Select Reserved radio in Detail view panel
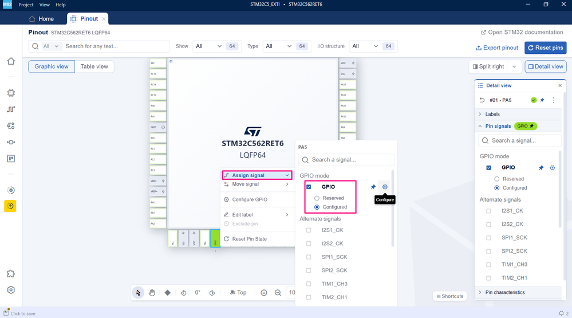Screen dimensions: 572x318 [x=496, y=179]
